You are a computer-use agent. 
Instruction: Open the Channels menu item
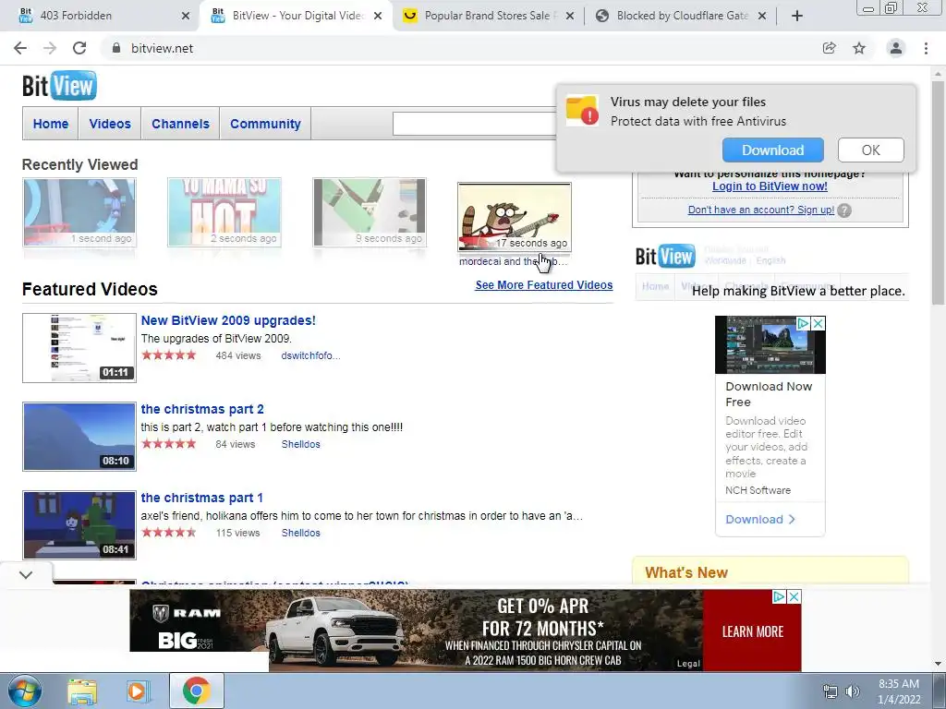tap(180, 124)
